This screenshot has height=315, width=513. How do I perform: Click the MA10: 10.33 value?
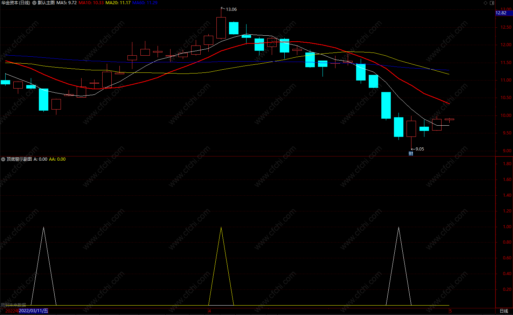tap(91, 3)
